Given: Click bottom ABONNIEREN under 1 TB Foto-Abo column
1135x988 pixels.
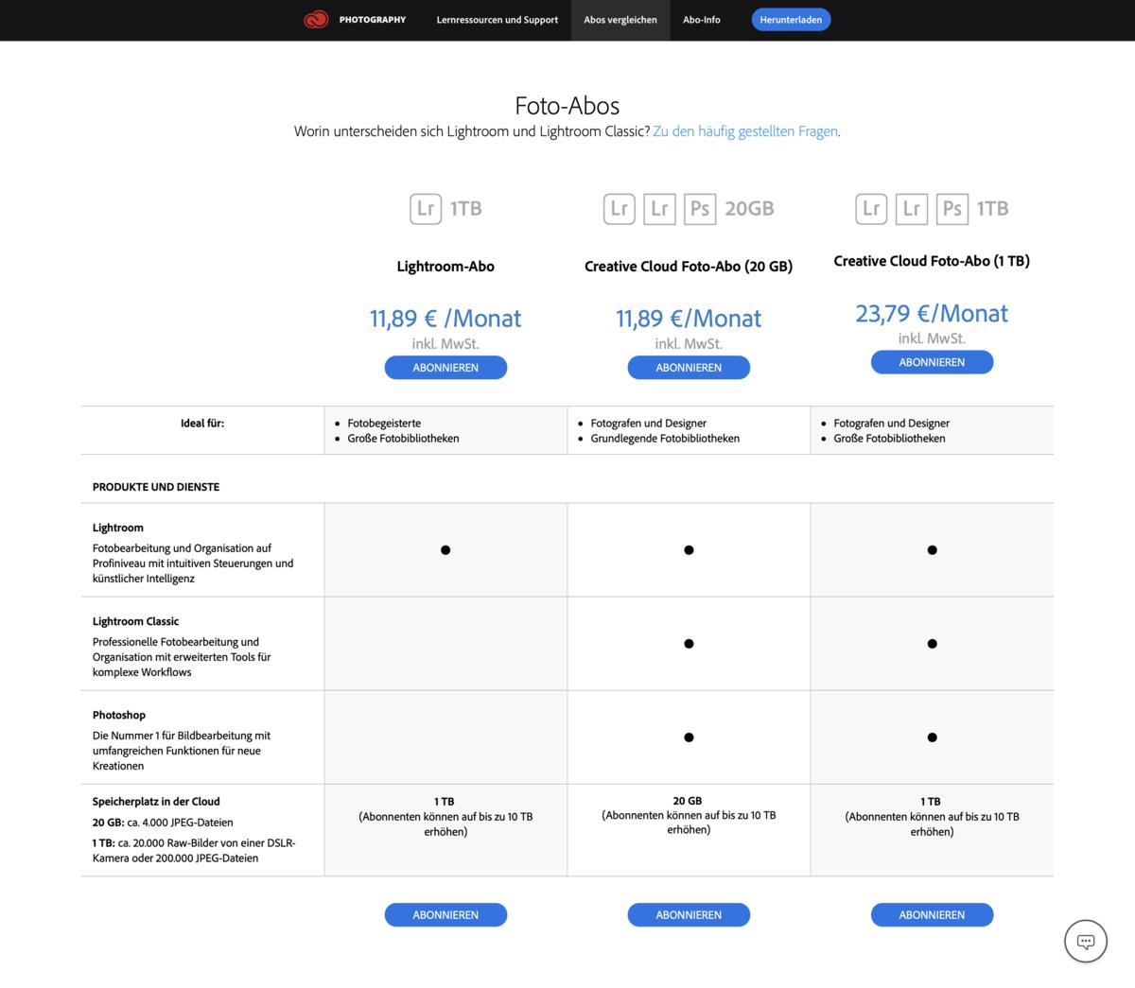Looking at the screenshot, I should pos(932,915).
